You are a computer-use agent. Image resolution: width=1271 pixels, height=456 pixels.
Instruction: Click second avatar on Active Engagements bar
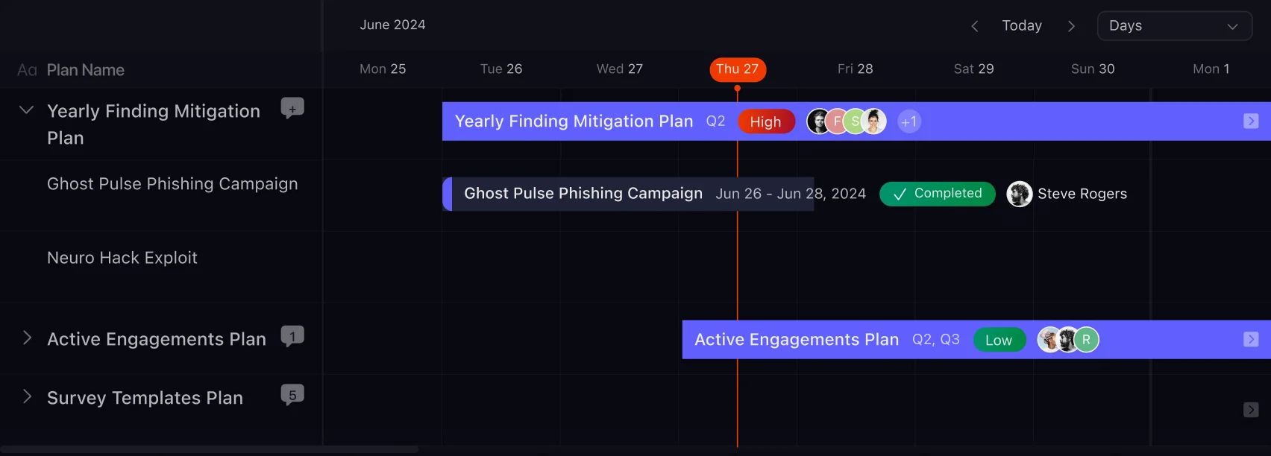point(1068,340)
